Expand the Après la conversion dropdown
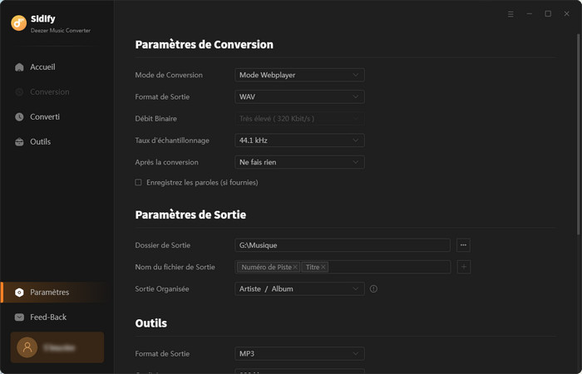The width and height of the screenshot is (582, 374). pos(299,162)
